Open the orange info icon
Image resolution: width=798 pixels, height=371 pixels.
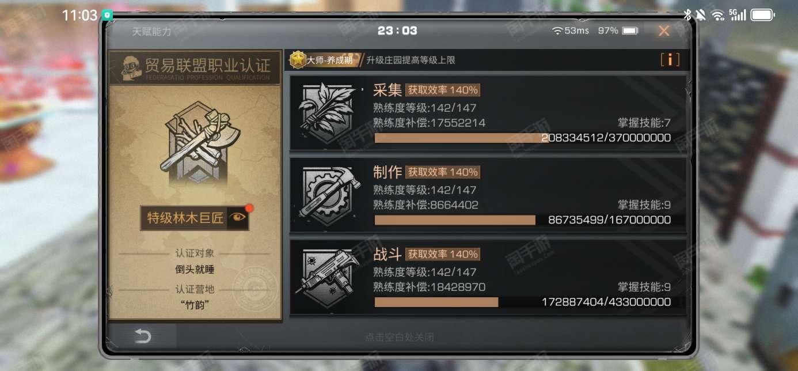point(670,60)
